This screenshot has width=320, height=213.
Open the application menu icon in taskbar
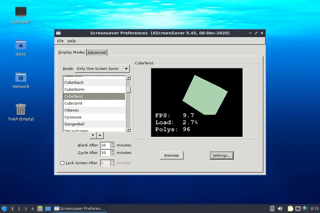[4, 209]
